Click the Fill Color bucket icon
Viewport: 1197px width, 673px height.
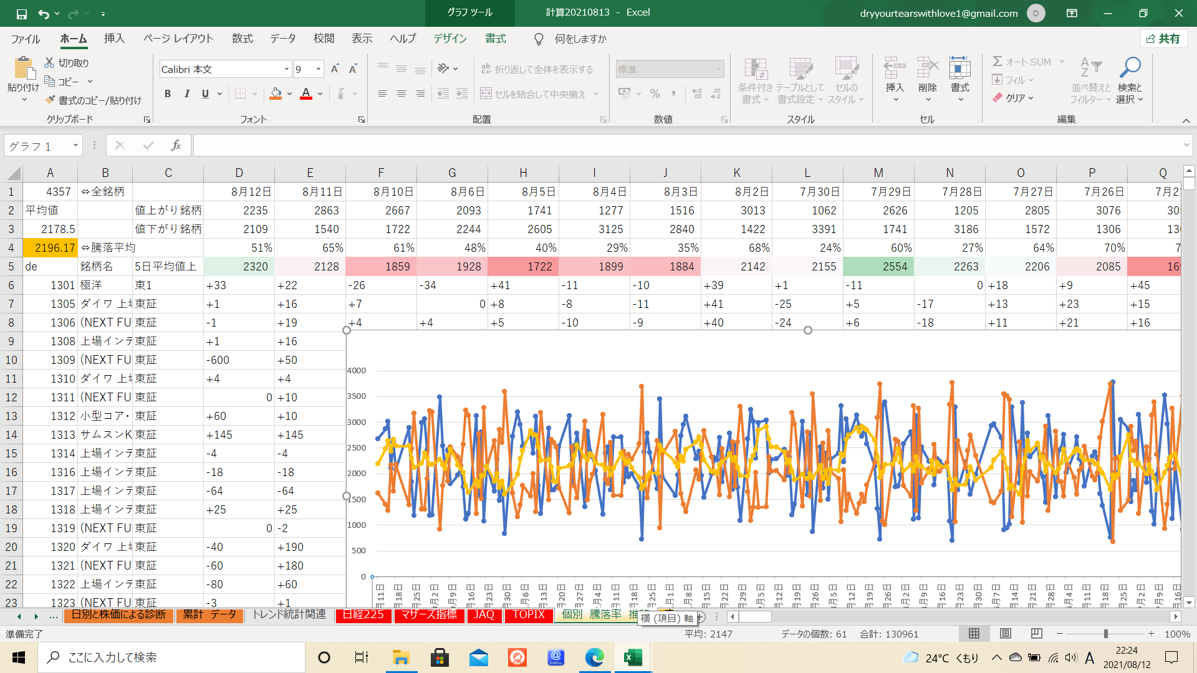276,94
